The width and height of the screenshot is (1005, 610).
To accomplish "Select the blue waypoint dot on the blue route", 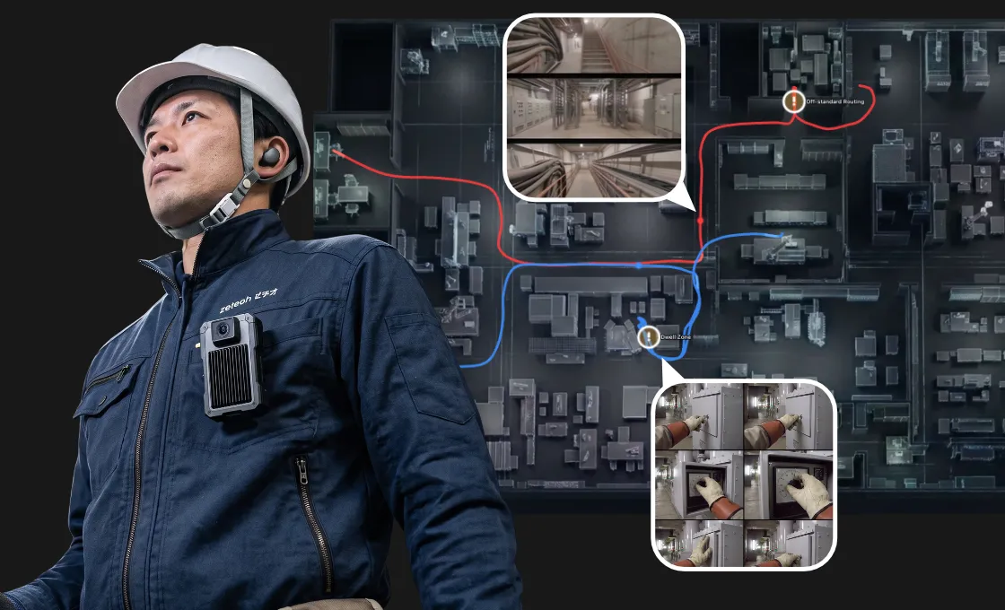I will (639, 265).
